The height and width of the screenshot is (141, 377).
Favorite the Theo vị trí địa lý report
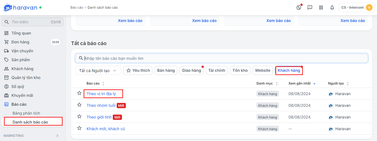click(79, 93)
